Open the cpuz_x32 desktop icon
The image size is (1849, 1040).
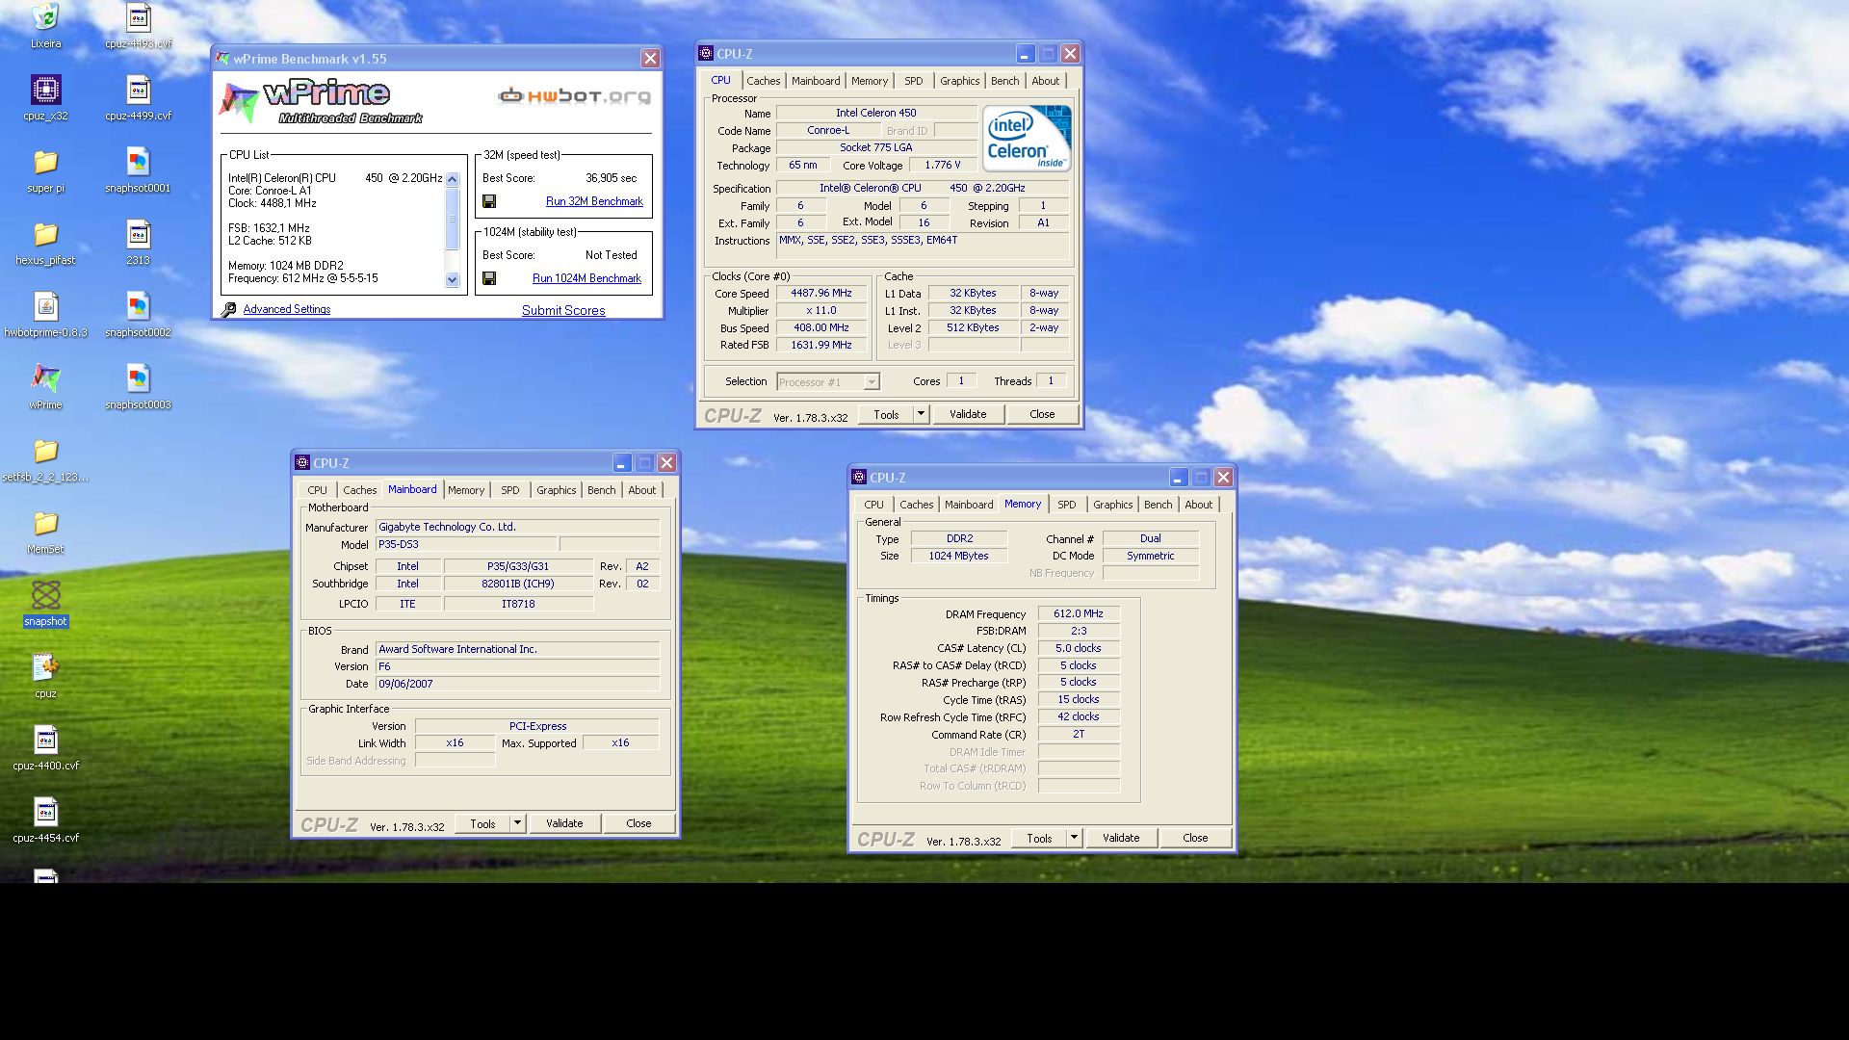tap(45, 91)
